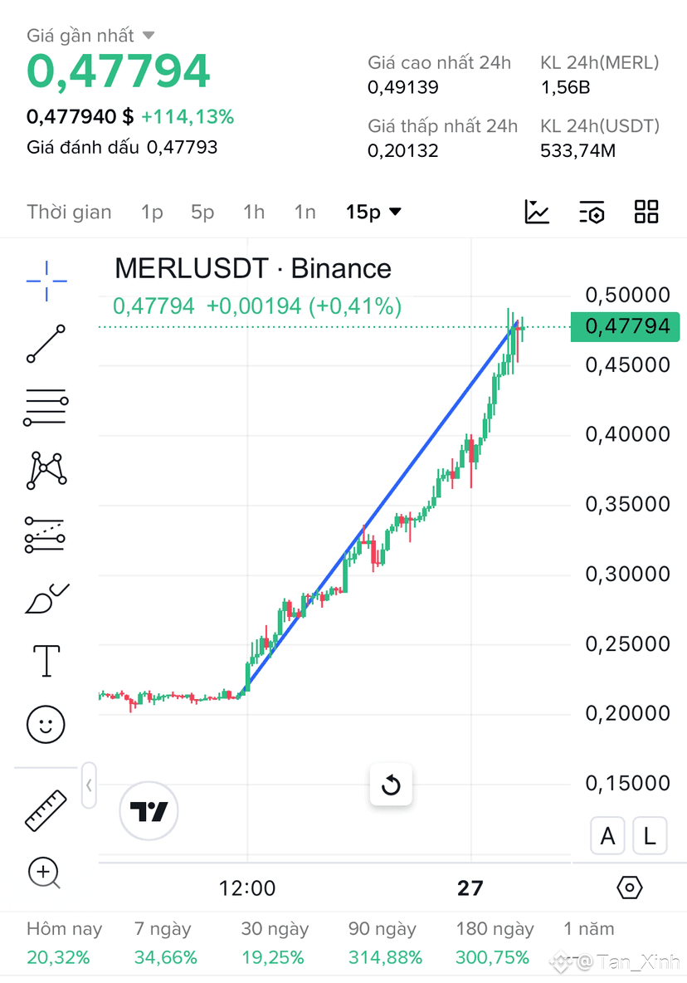Image resolution: width=687 pixels, height=983 pixels.
Task: Select the 1h timeframe
Action: pyautogui.click(x=254, y=212)
